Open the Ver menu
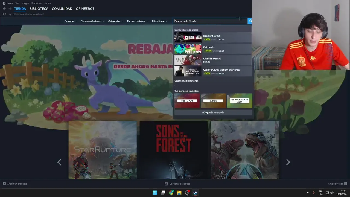Screen dimensions: 350x197 17,3
